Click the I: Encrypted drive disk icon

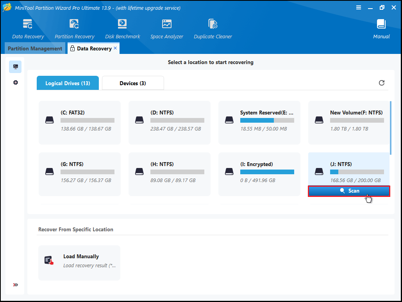[x=229, y=172]
